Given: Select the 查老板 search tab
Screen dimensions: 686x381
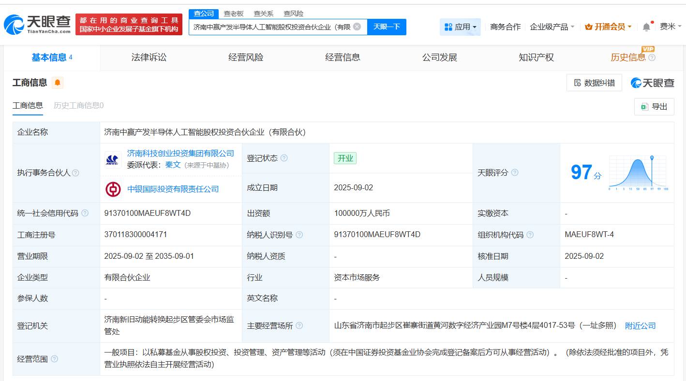Looking at the screenshot, I should pos(234,14).
